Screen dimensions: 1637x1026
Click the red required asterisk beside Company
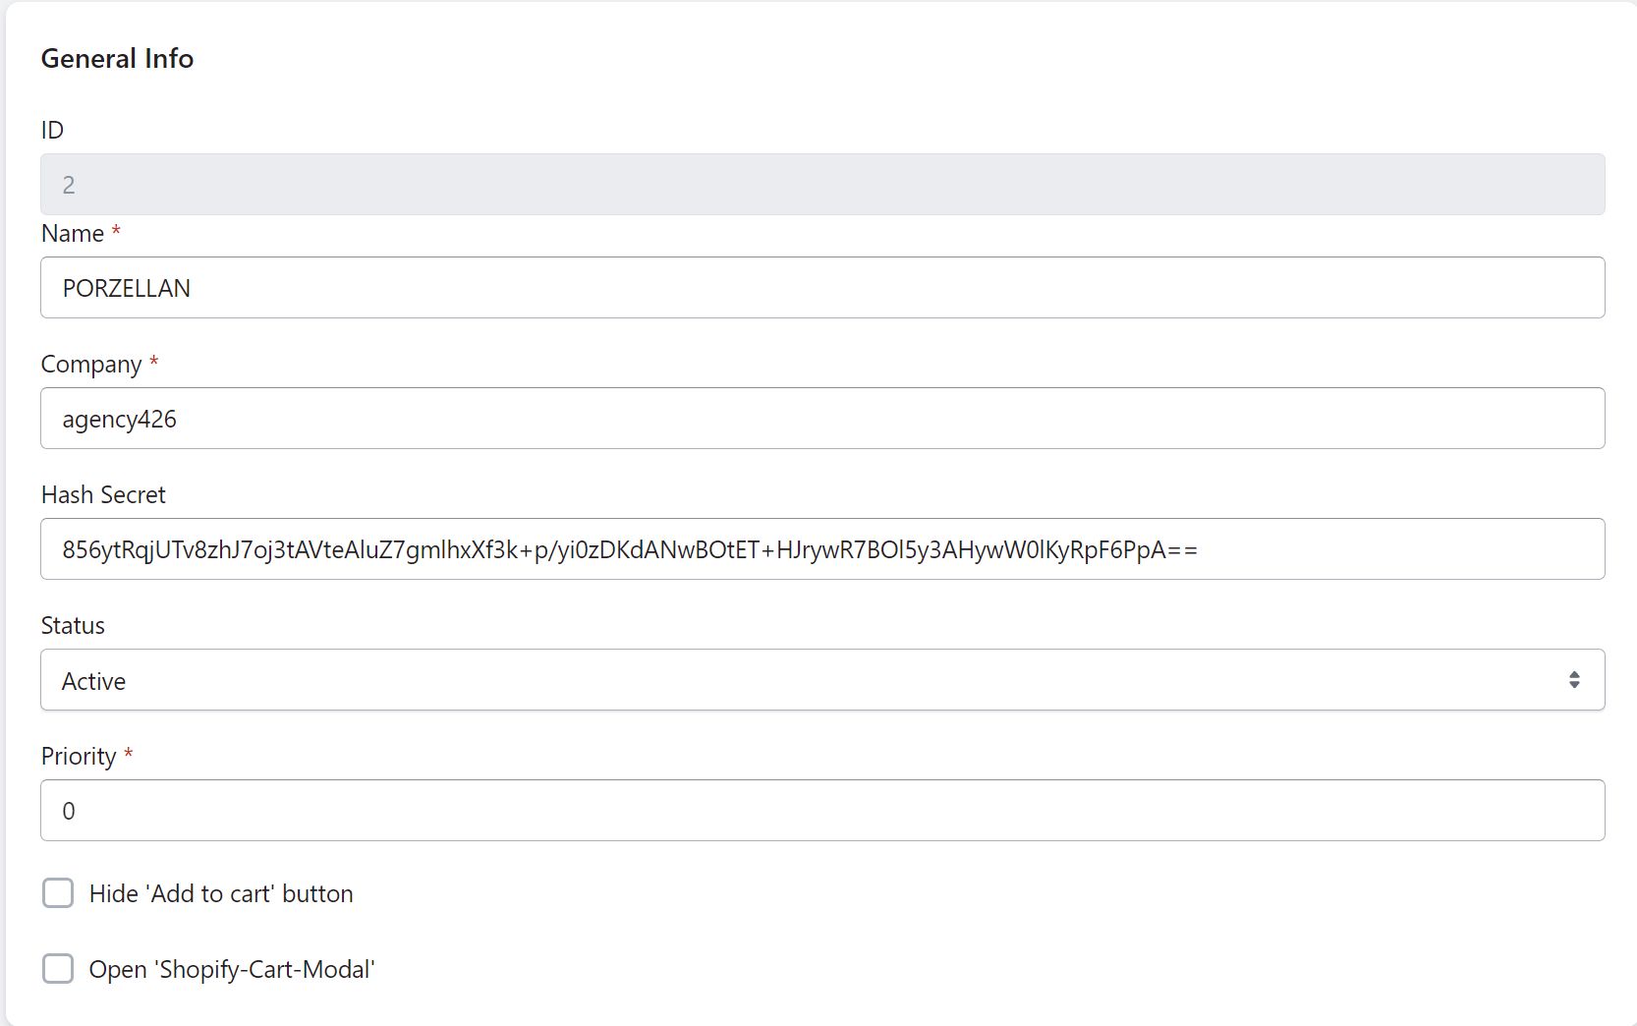[153, 362]
